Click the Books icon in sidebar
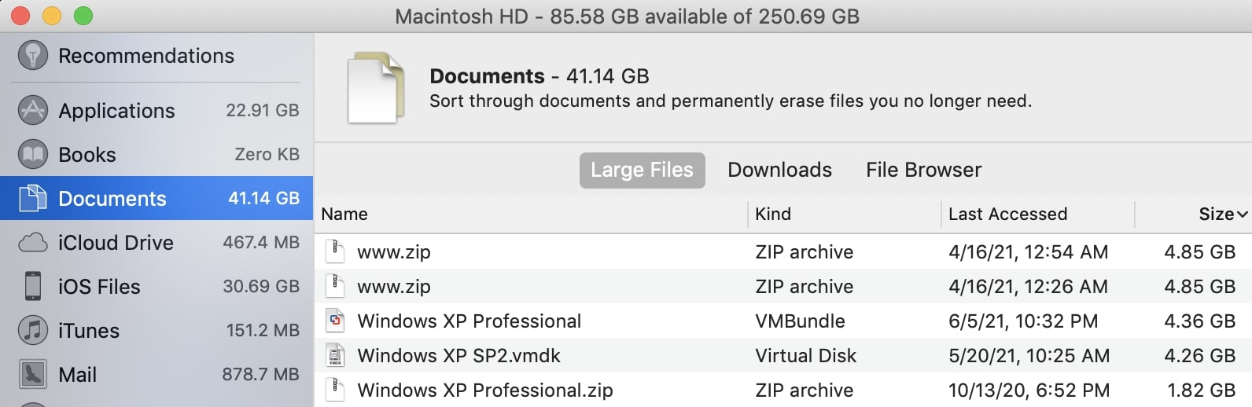This screenshot has height=407, width=1252. (33, 154)
